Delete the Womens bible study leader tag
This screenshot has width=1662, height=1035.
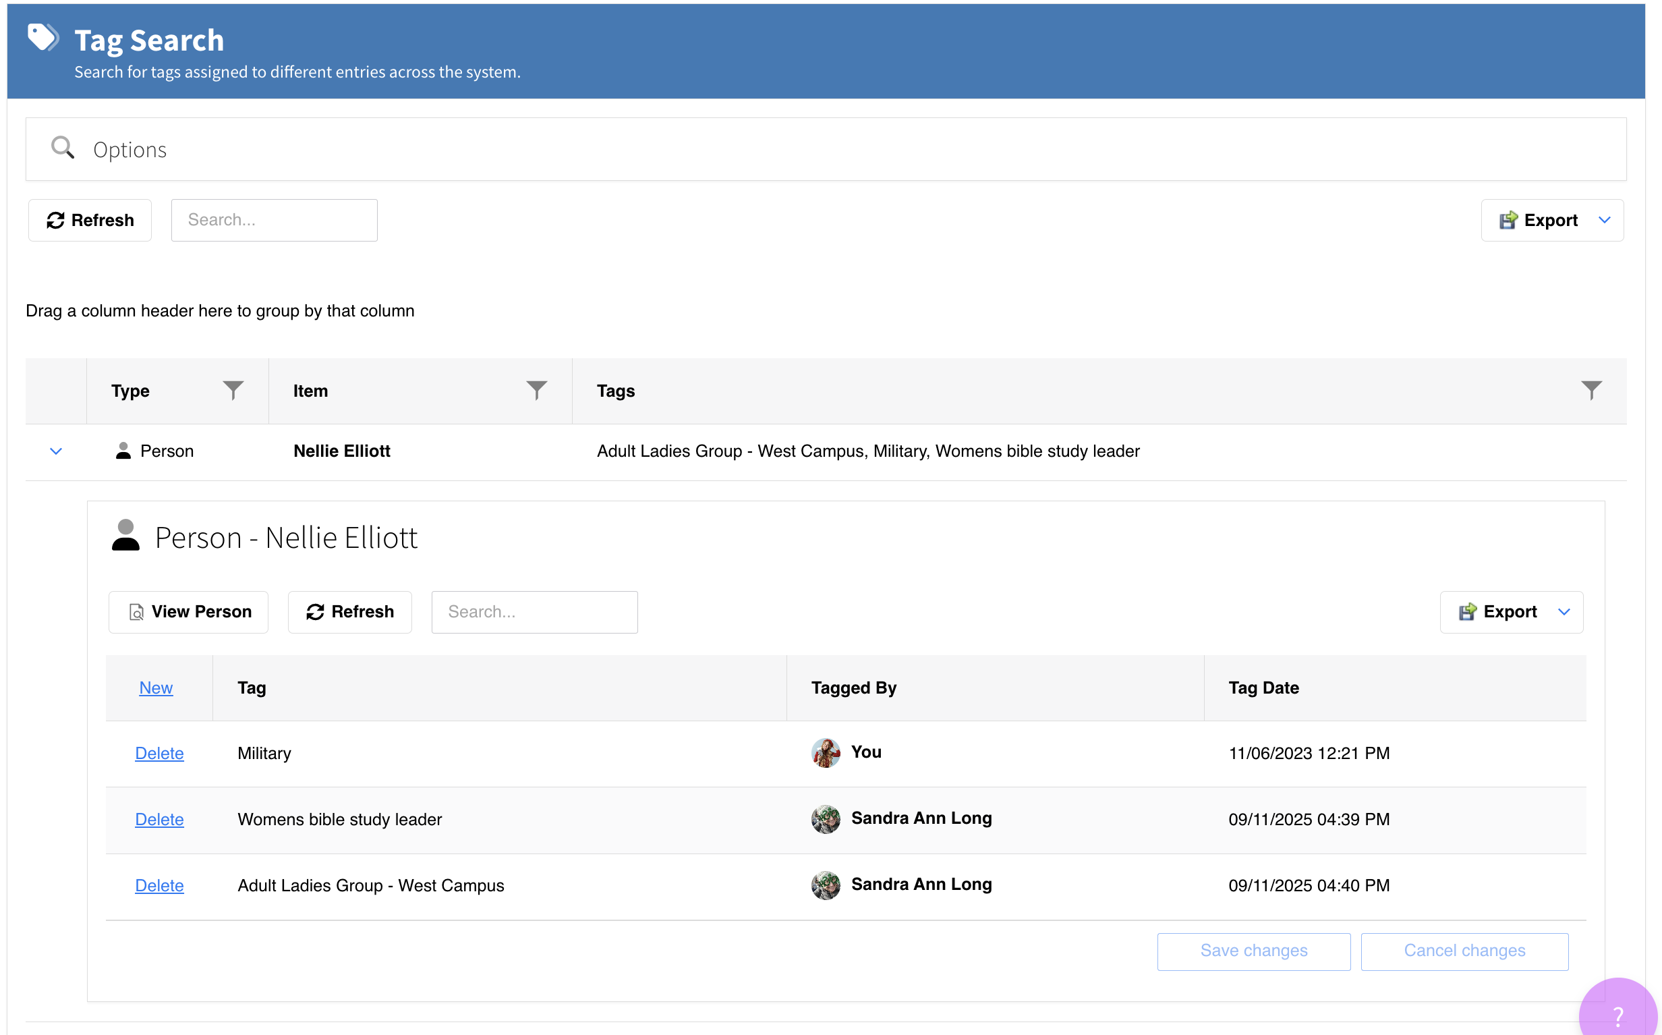[159, 818]
